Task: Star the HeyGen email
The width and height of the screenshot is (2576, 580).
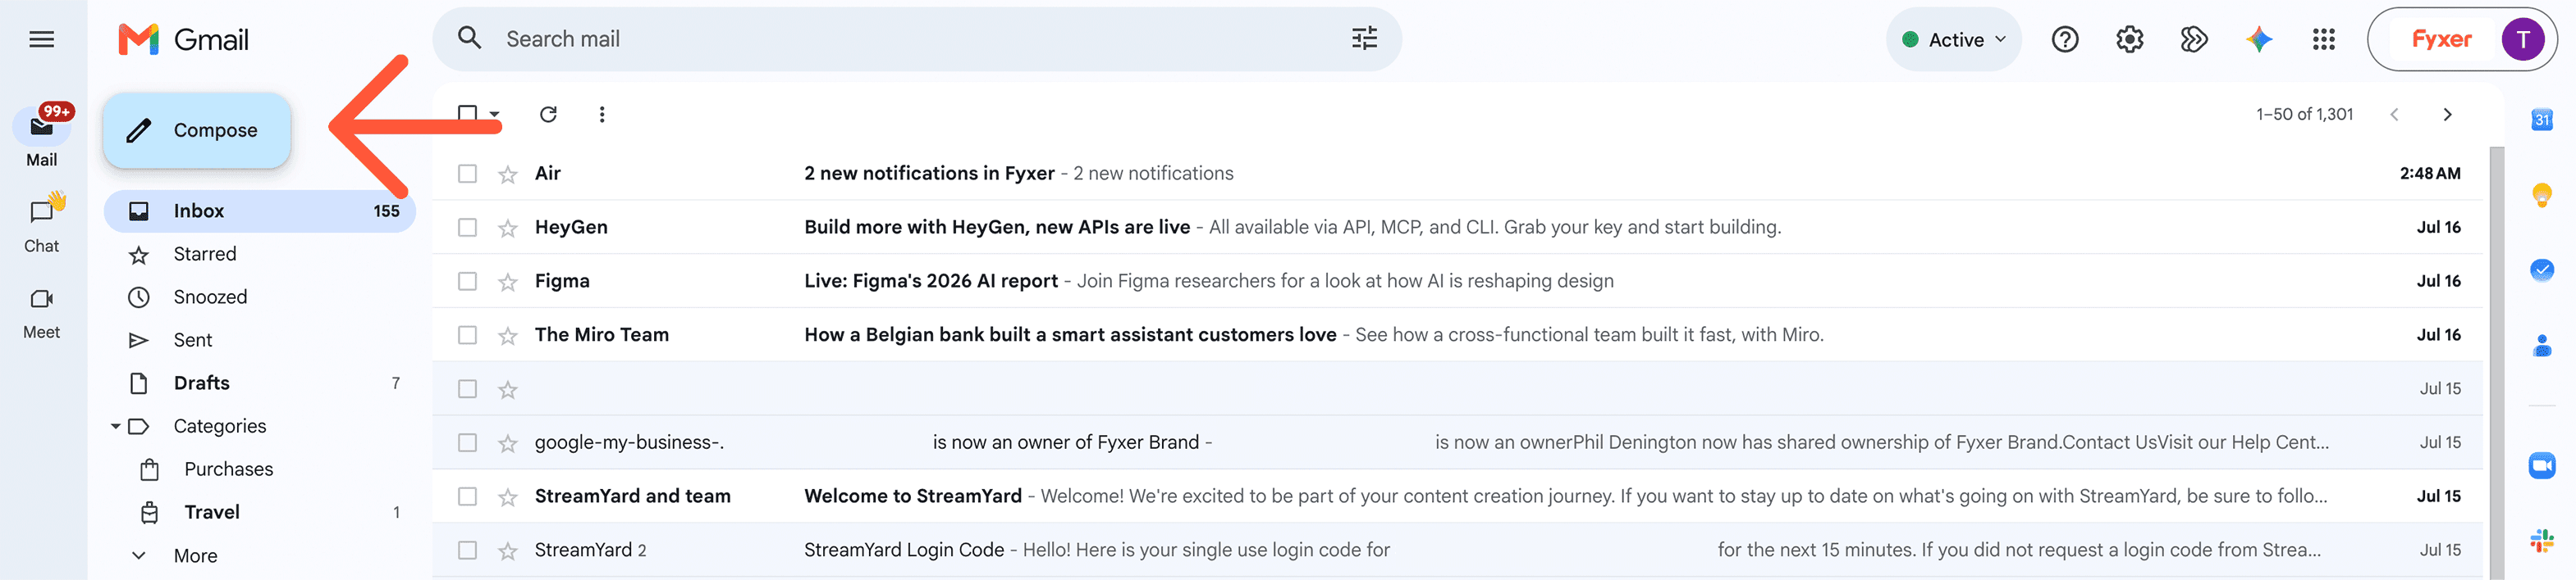Action: tap(508, 228)
